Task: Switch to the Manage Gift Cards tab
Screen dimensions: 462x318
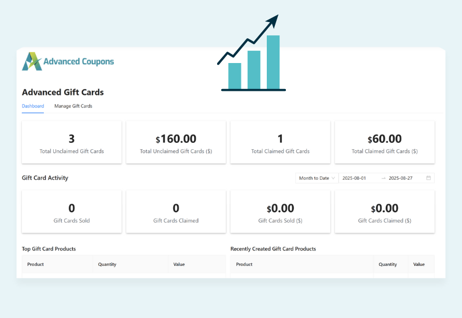Action: 73,106
